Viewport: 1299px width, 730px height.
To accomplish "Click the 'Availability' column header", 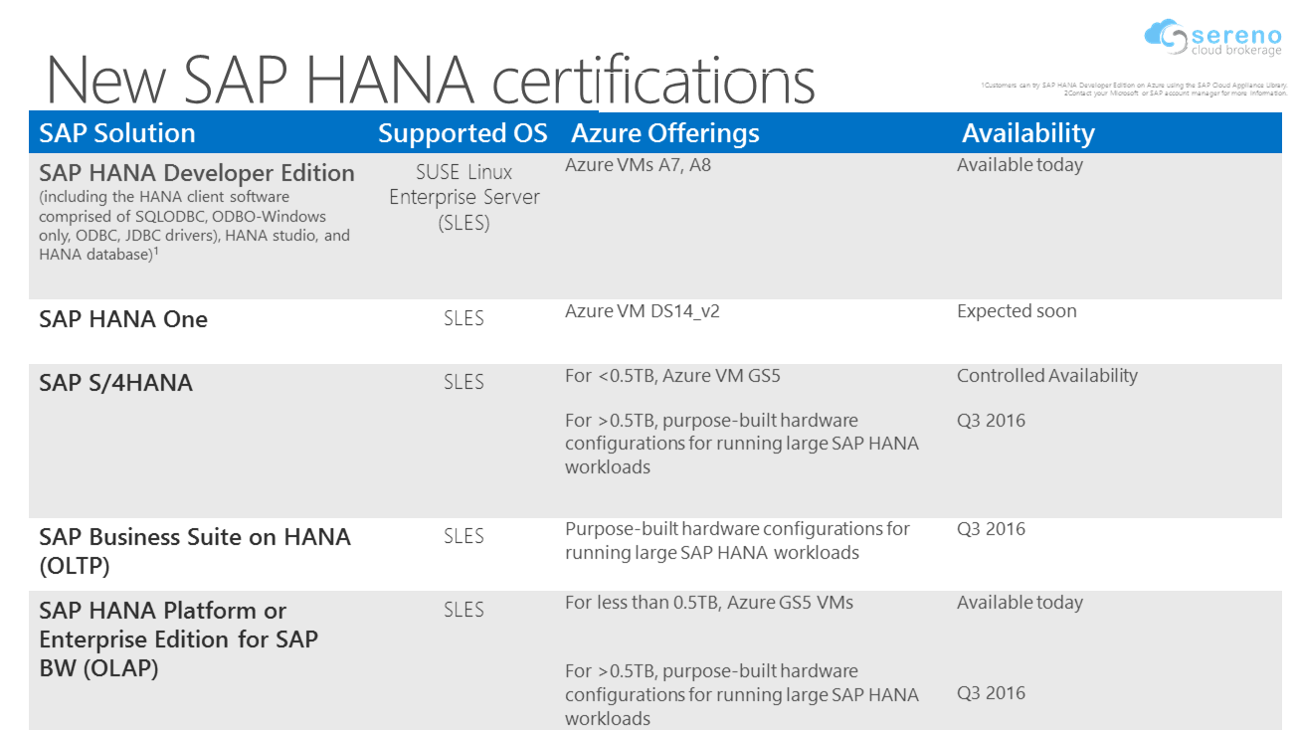I will pos(1027,133).
